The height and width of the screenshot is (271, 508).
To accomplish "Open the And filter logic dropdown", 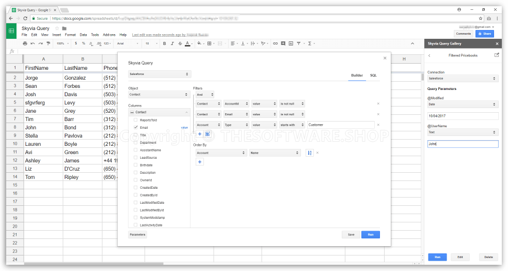I will [205, 95].
